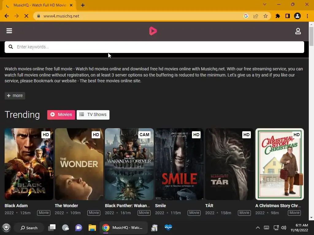This screenshot has width=314, height=235.
Task: Open the clock and date flyout
Action: click(299, 228)
